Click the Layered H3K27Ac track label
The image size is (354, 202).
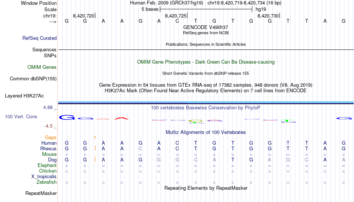pyautogui.click(x=24, y=96)
